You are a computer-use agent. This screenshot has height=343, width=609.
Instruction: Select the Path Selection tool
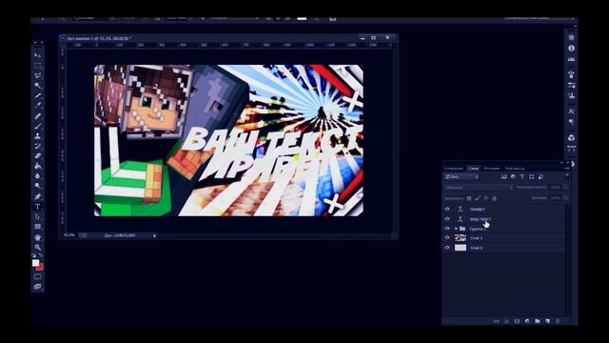pyautogui.click(x=38, y=216)
